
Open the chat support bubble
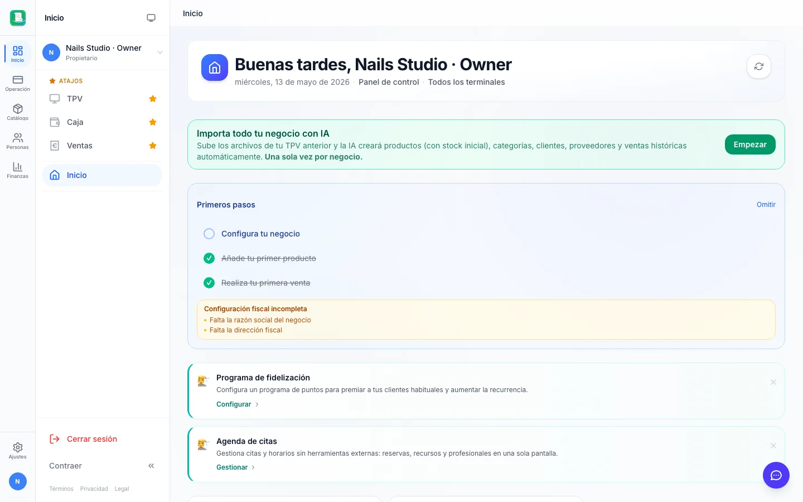pos(776,475)
